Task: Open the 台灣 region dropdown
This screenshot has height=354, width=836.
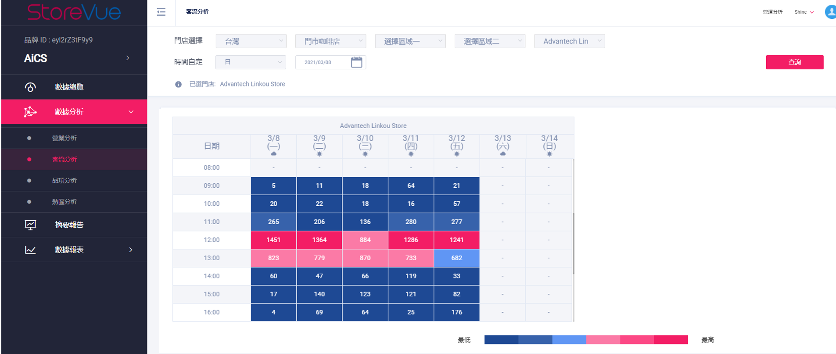Action: [x=251, y=41]
